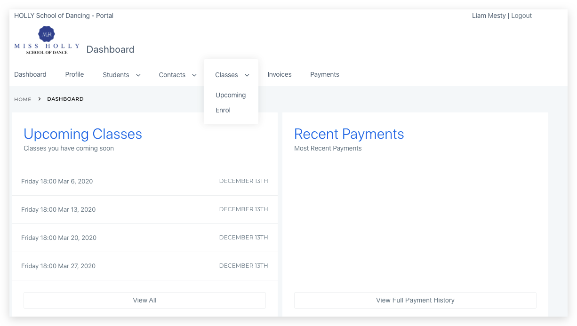Image resolution: width=577 pixels, height=326 pixels.
Task: Open the Friday Mar 6, 2020 class
Action: (x=57, y=181)
